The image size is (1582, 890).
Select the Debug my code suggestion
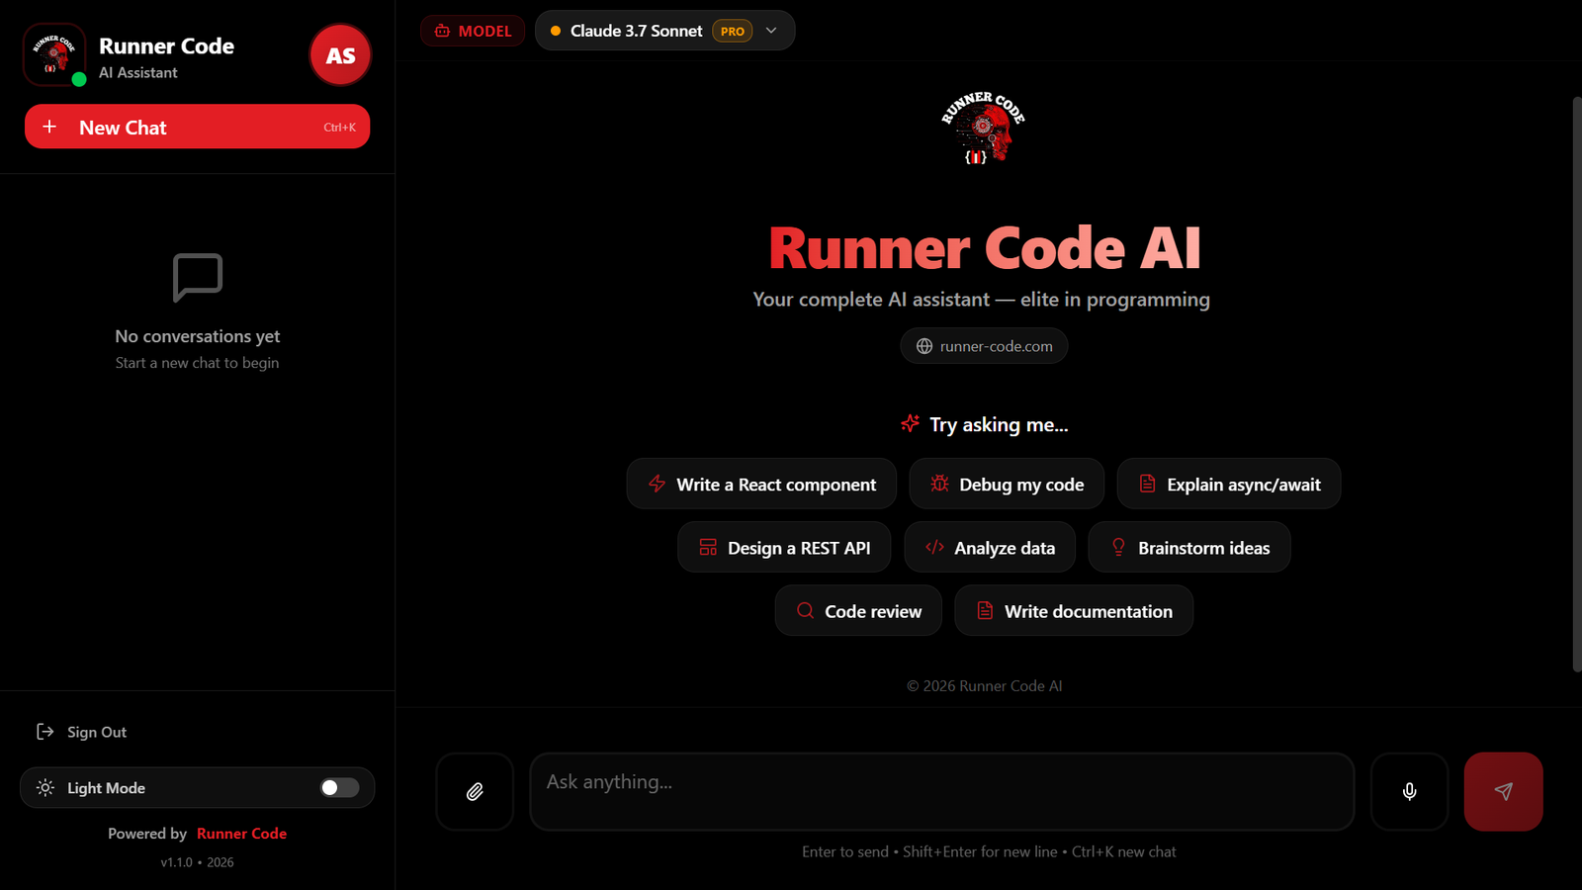pyautogui.click(x=1007, y=484)
